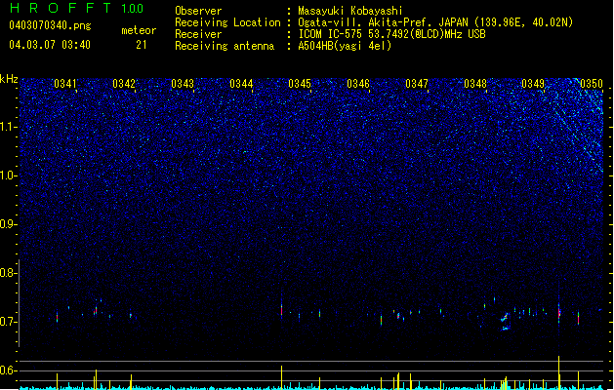The image size is (614, 390).
Task: Click the HROFFT program title
Action: coord(61,8)
